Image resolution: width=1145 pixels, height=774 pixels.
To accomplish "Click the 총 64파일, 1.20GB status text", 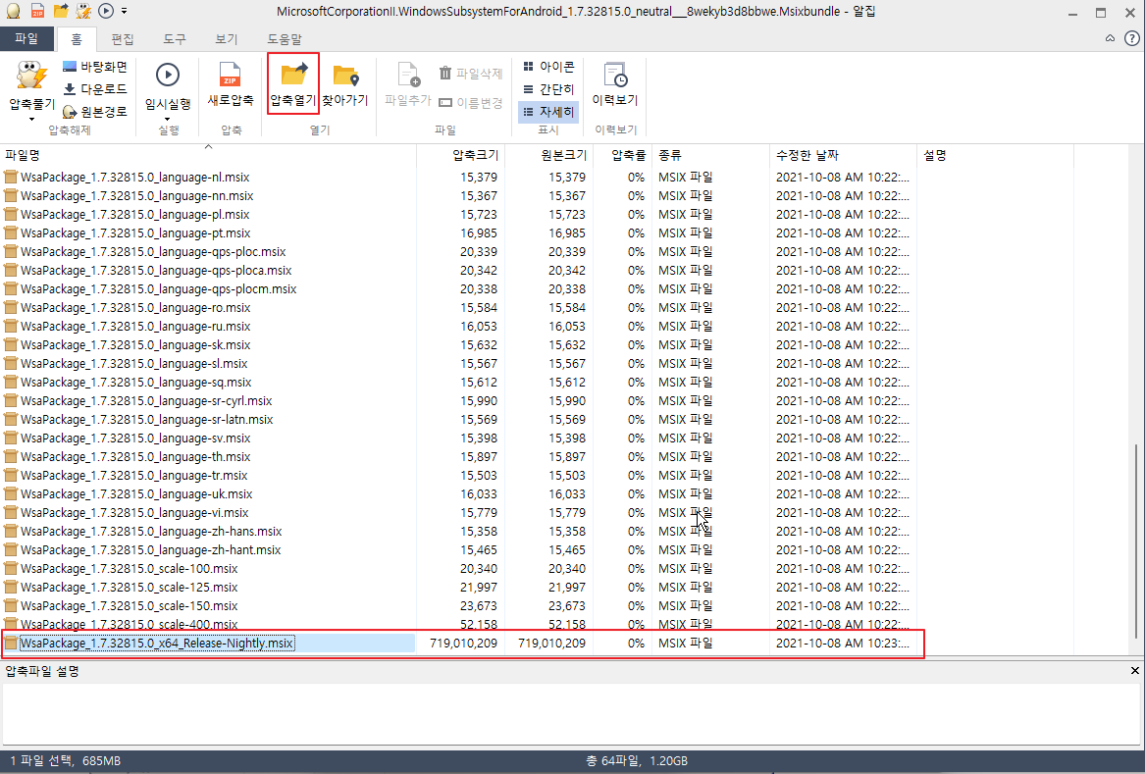I will click(x=637, y=761).
